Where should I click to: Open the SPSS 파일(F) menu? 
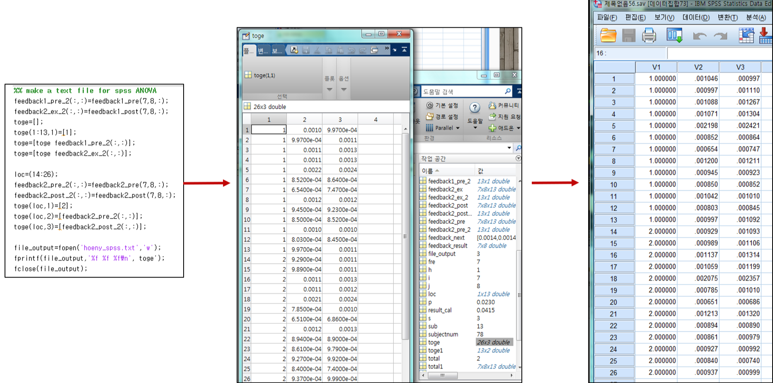click(607, 17)
